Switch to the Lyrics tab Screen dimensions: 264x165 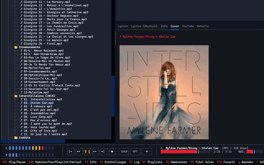[x=123, y=26]
